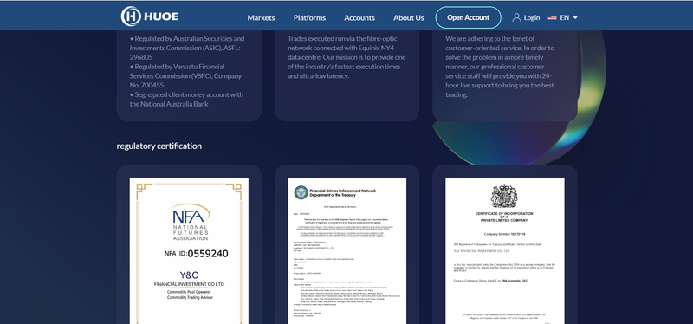Image resolution: width=693 pixels, height=324 pixels.
Task: Click the customer-oriented service paragraph
Action: tap(500, 67)
